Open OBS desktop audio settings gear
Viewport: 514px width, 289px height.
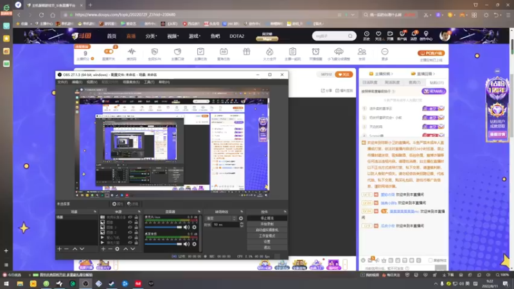click(195, 244)
